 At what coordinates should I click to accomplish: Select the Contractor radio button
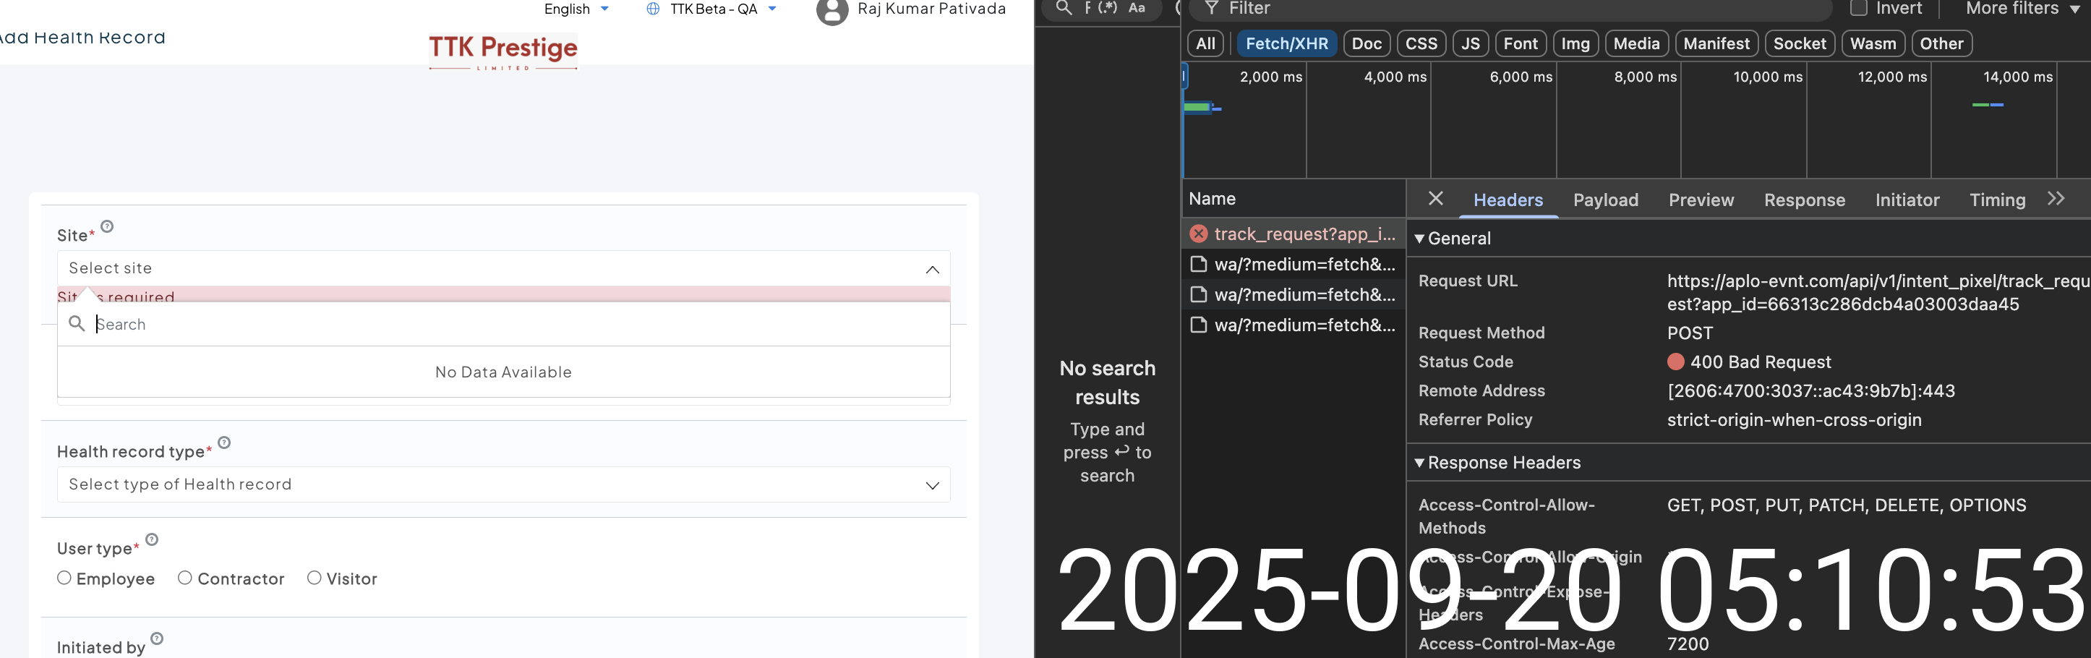click(x=185, y=578)
